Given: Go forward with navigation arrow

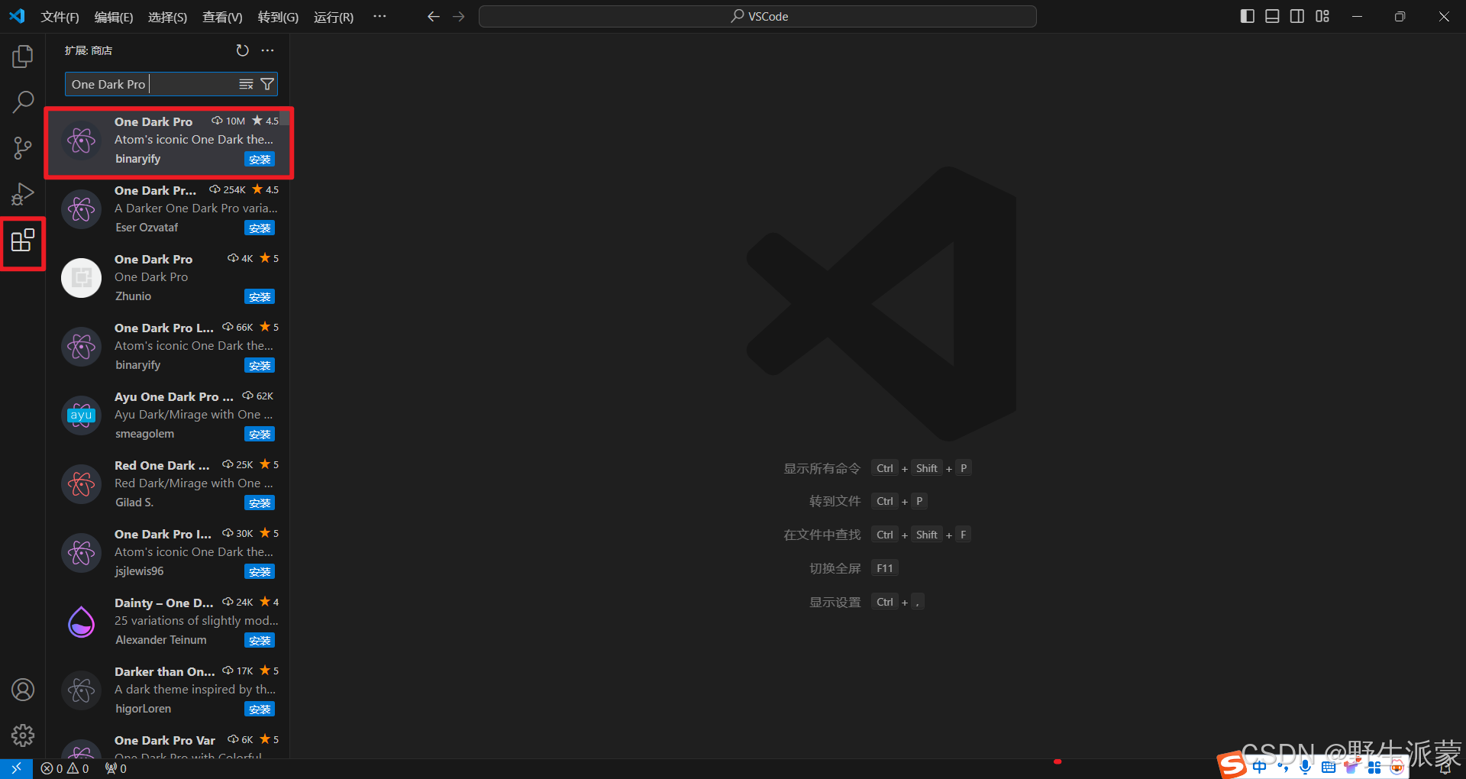Looking at the screenshot, I should pyautogui.click(x=459, y=16).
